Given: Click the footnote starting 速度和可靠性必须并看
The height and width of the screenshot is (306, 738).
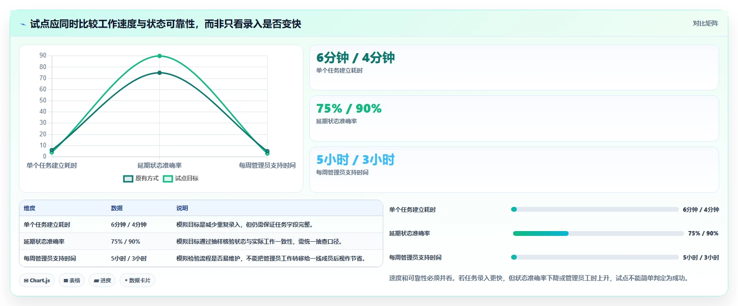Looking at the screenshot, I should tap(539, 278).
